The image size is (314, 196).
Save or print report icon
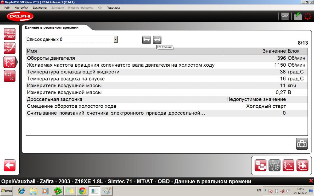(x=260, y=165)
